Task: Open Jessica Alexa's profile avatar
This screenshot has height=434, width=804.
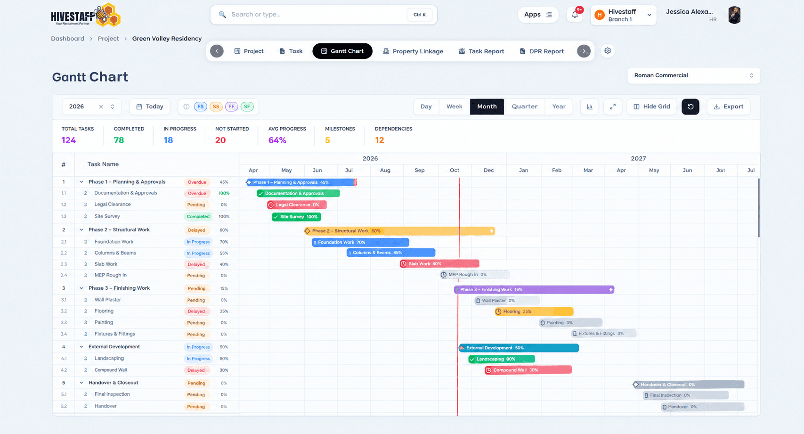Action: [734, 15]
